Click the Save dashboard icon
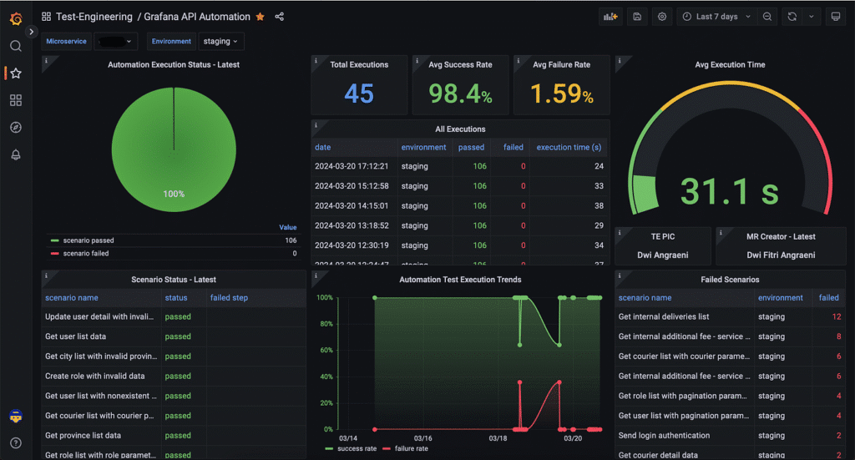 638,17
